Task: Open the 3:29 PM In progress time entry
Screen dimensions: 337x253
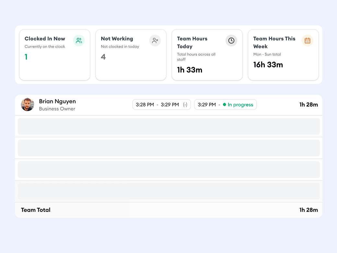Action: point(225,105)
